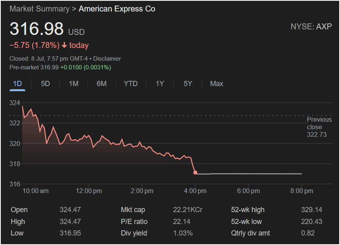Click the 8:00 pm axis label
Image resolution: width=340 pixels, height=245 pixels.
pos(302,191)
